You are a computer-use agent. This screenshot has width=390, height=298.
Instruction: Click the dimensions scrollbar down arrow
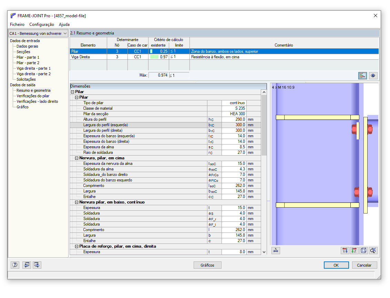264,252
